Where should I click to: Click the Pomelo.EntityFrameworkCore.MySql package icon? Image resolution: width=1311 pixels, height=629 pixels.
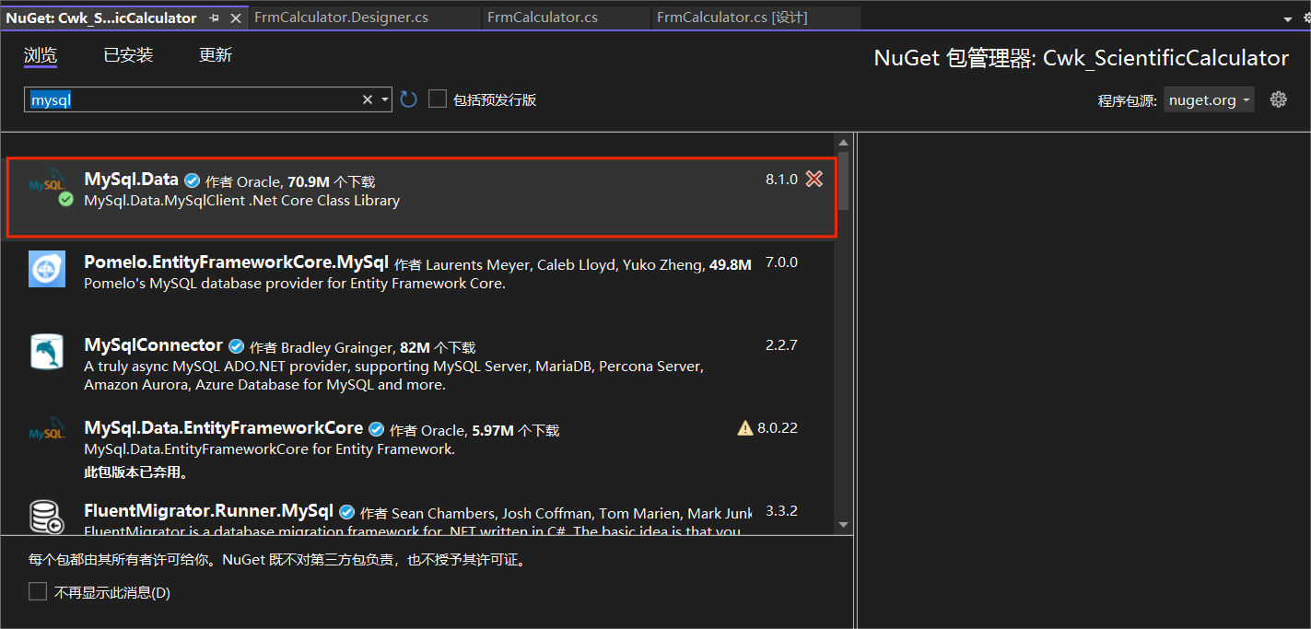[47, 269]
